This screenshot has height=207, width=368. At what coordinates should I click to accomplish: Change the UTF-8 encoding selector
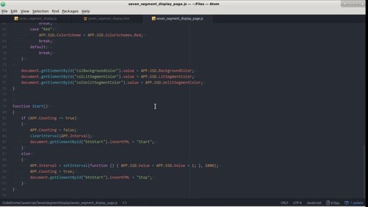297,203
